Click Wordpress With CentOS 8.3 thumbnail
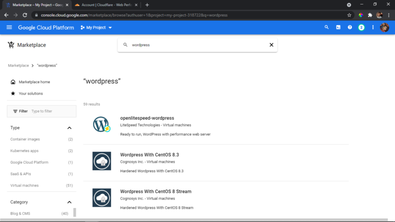This screenshot has width=395, height=222. point(102,161)
